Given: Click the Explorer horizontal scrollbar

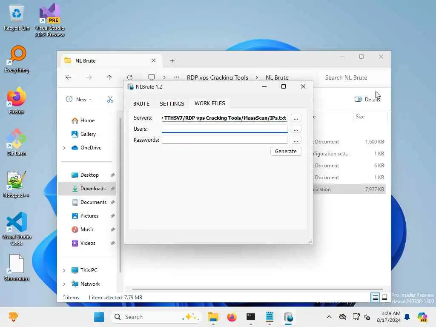Looking at the screenshot, I should (x=258, y=289).
